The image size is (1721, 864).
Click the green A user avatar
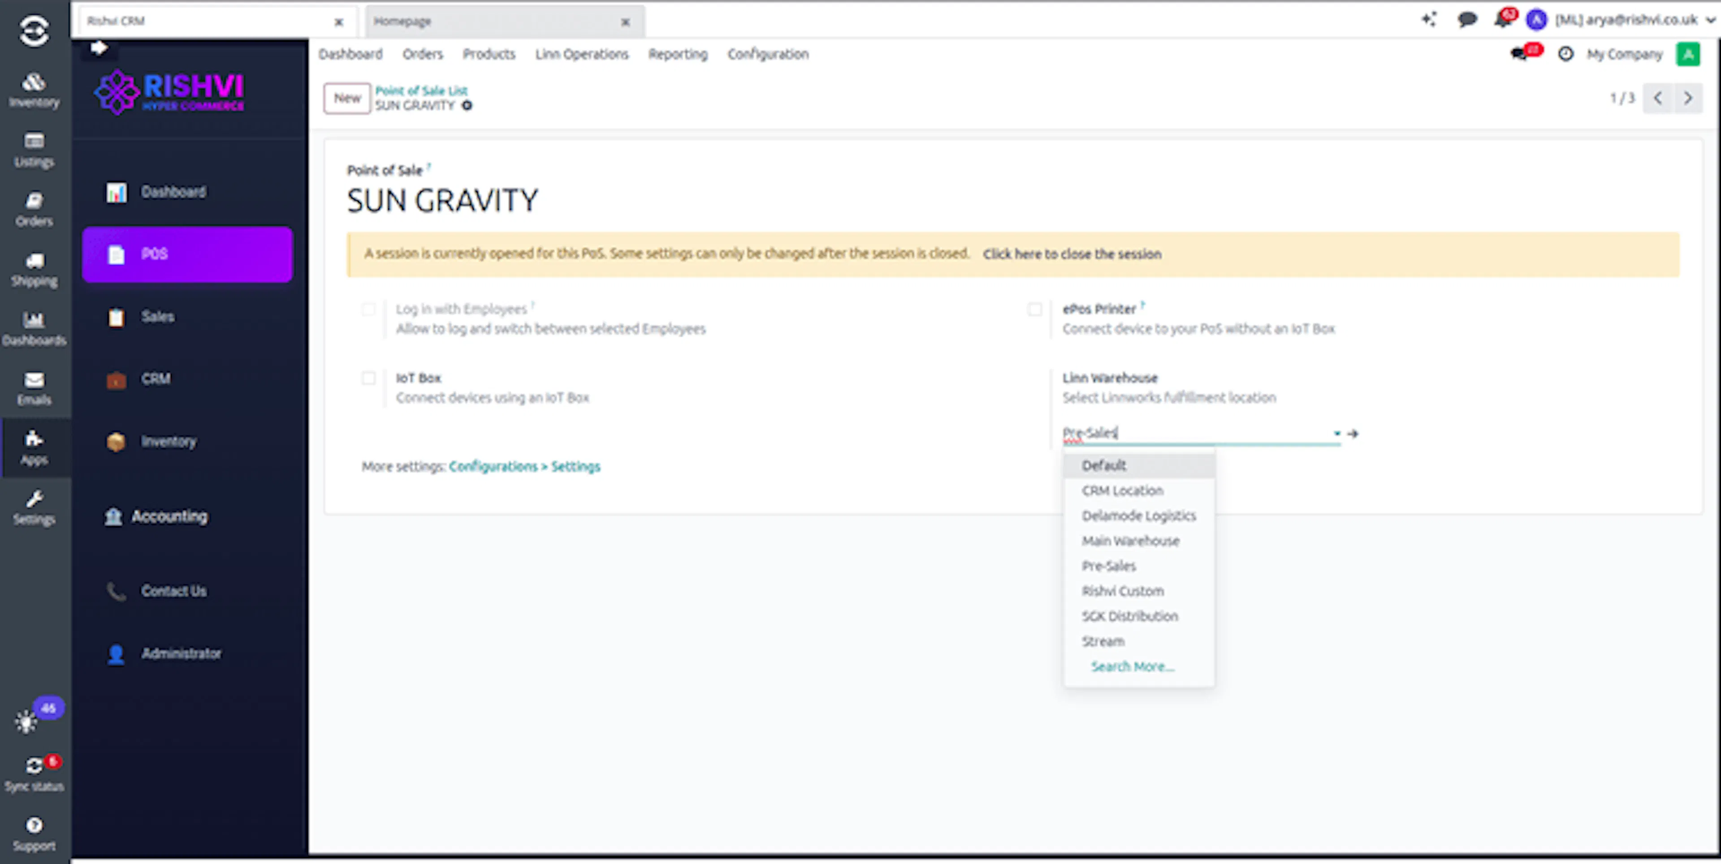click(1687, 53)
